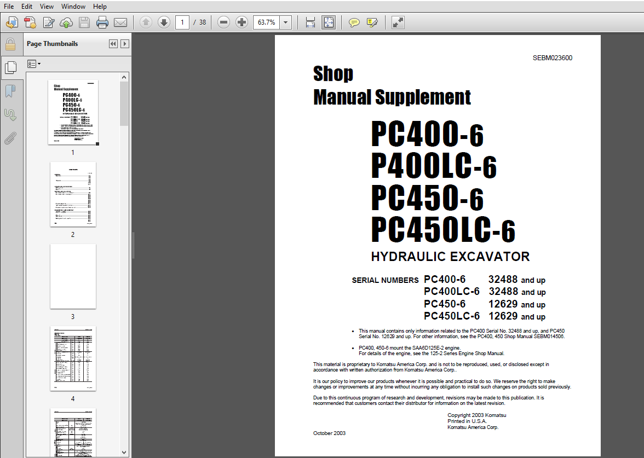Select the Page Thumbnails sidebar icon
The image size is (644, 458).
(10, 67)
